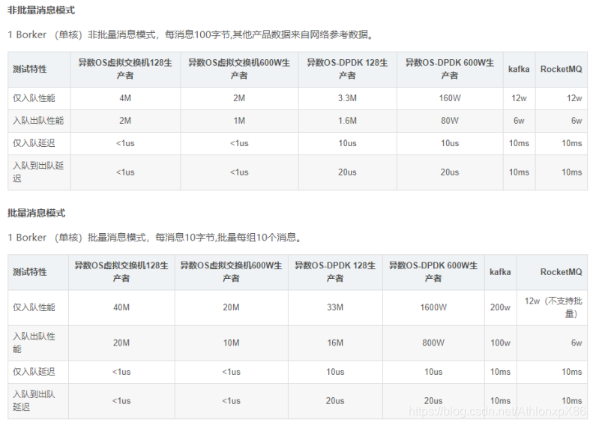Click '异数OS虚拟交换机600W生产者' header in batch table
Image resolution: width=593 pixels, height=425 pixels.
[x=231, y=272]
